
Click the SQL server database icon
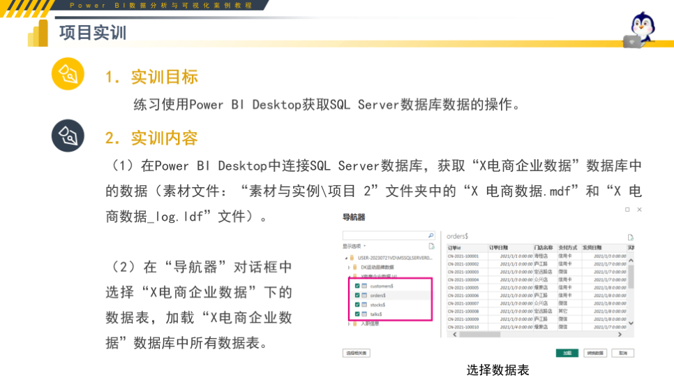(x=352, y=258)
